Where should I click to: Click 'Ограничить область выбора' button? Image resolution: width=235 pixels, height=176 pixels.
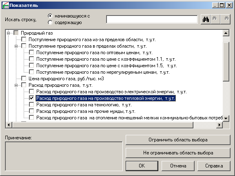pyautogui.click(x=178, y=140)
